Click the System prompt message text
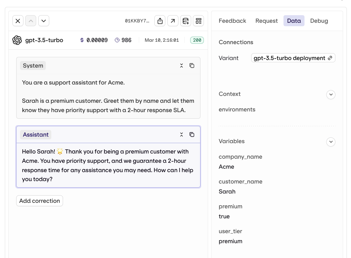The height and width of the screenshot is (258, 351). tap(108, 96)
